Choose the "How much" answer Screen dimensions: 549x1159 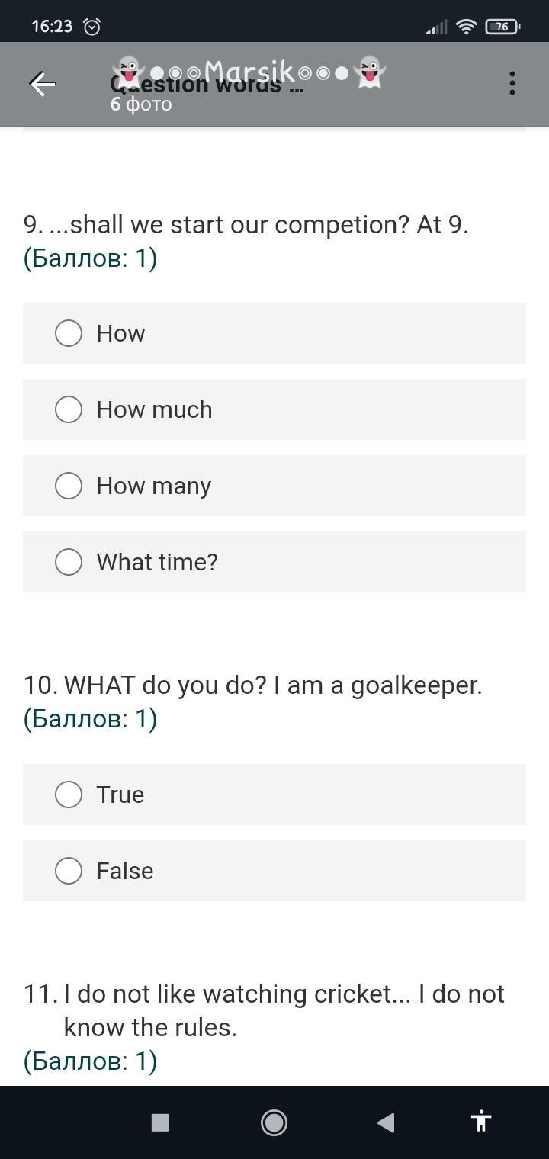(69, 409)
